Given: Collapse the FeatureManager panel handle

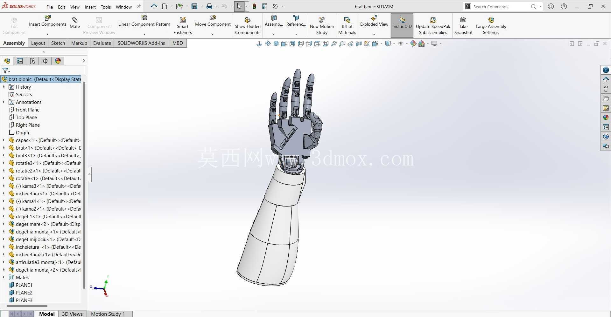Looking at the screenshot, I should point(90,174).
